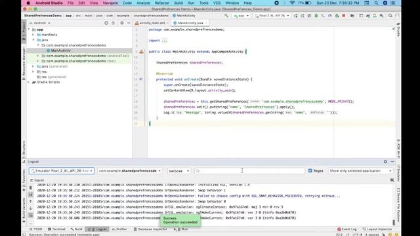Screen dimensions: 420x236
Task: Hide the Project panel with minus icon
Action: coord(129,23)
